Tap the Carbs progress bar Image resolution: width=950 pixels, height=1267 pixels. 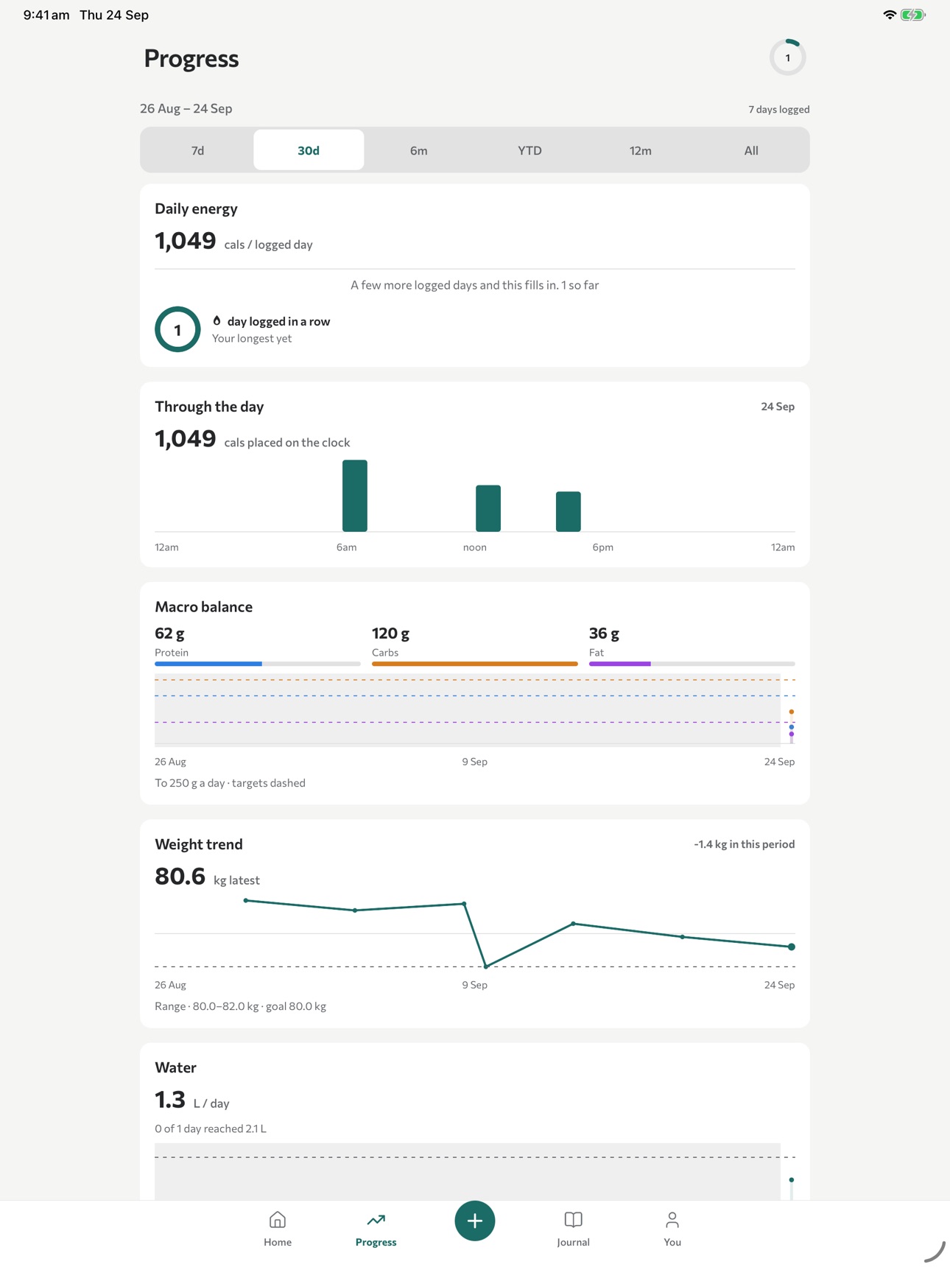click(475, 664)
